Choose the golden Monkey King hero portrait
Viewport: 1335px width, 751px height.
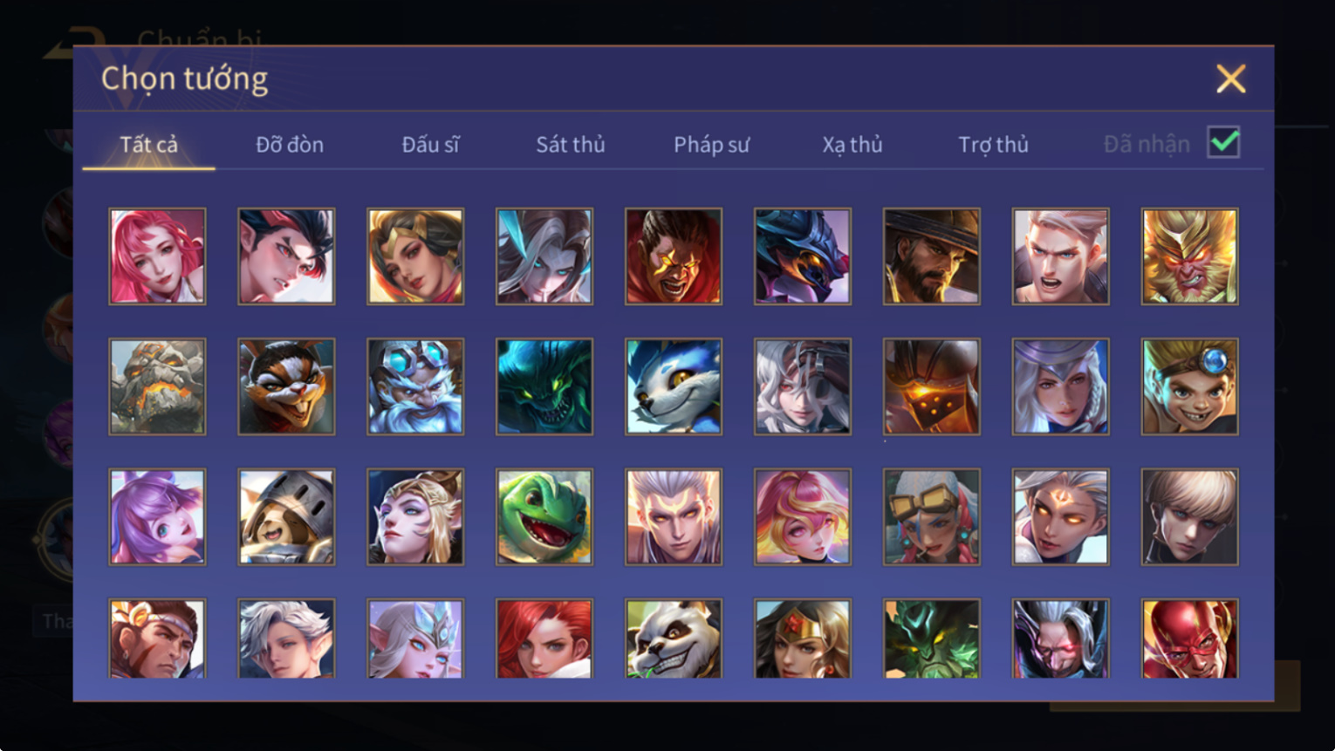coord(1189,256)
